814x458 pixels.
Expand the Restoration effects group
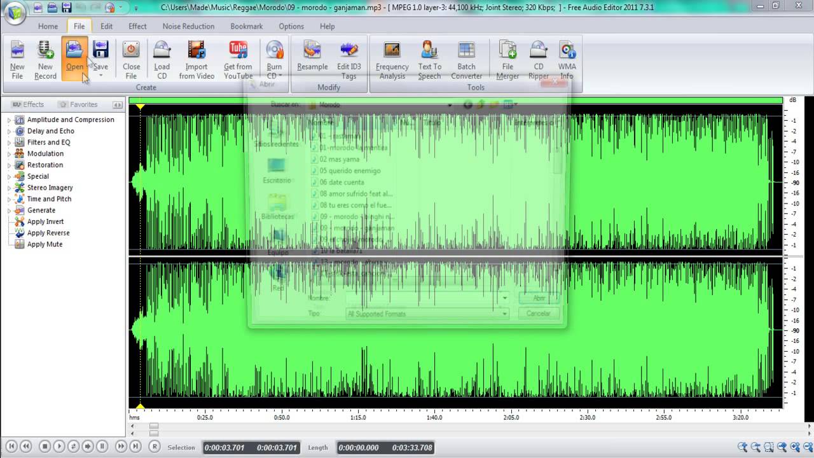(10, 165)
